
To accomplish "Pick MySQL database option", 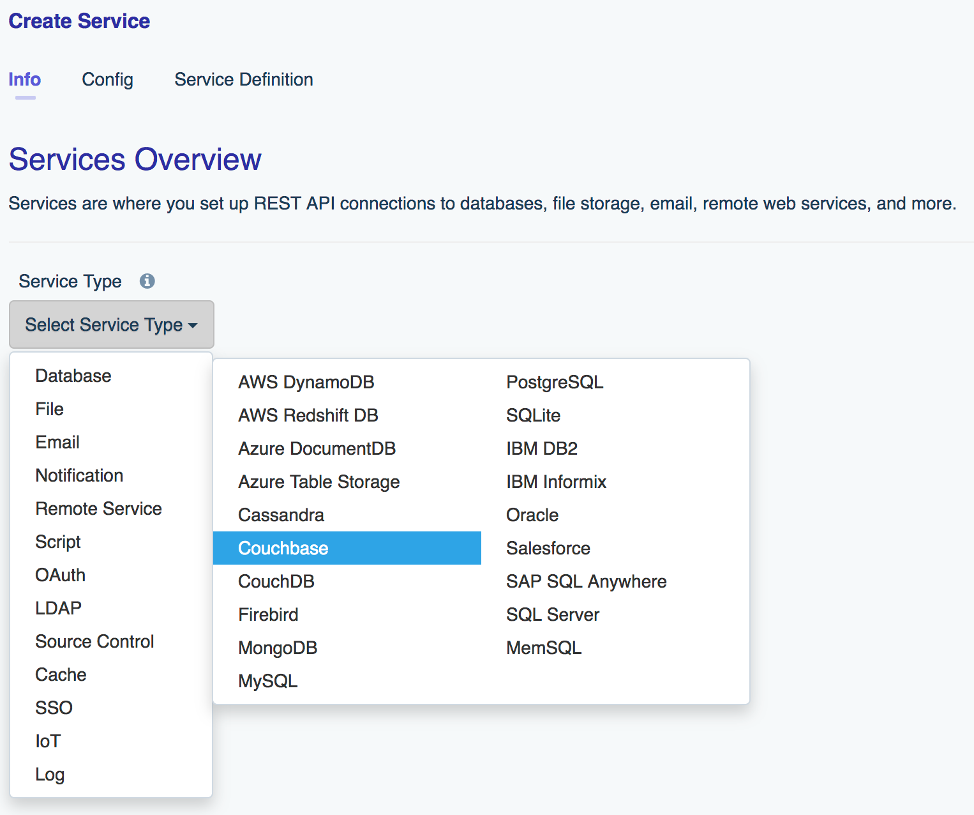I will [347, 681].
